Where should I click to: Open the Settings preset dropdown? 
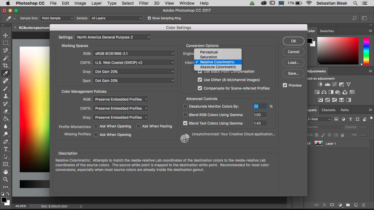tap(113, 37)
